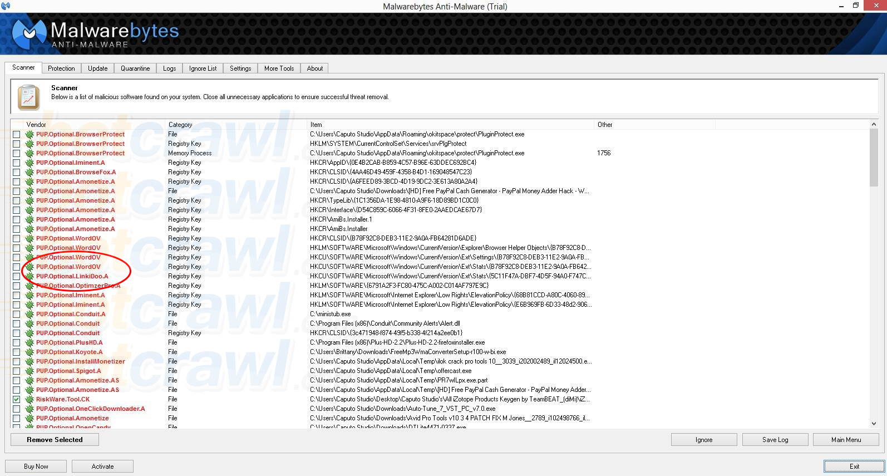Click the bug icon beside PUP.Optional.InstallMonetizer

[29, 361]
